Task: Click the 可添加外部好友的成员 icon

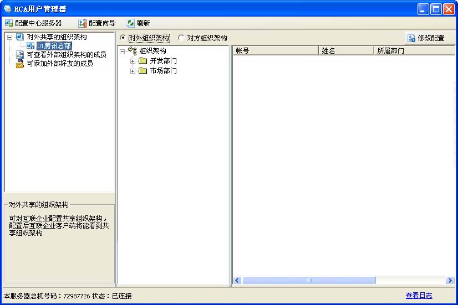Action: point(20,64)
